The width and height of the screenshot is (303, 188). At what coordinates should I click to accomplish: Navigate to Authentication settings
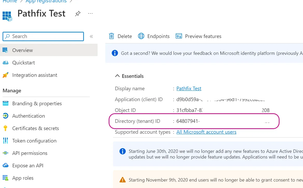coord(28,116)
